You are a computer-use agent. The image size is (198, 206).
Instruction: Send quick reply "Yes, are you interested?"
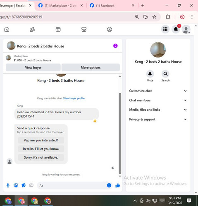tap(41, 140)
